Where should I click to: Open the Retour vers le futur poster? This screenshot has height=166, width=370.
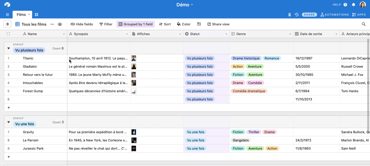click(x=134, y=75)
